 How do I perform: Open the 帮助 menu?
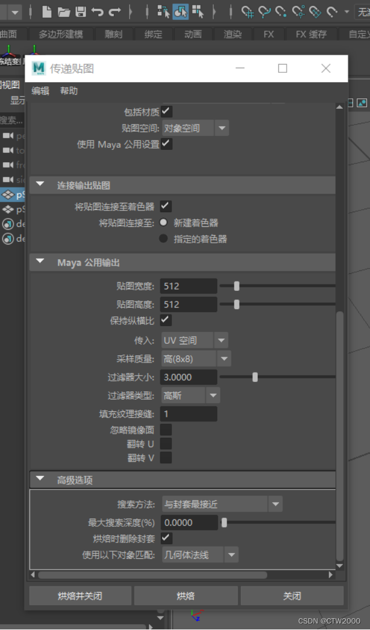click(x=69, y=91)
